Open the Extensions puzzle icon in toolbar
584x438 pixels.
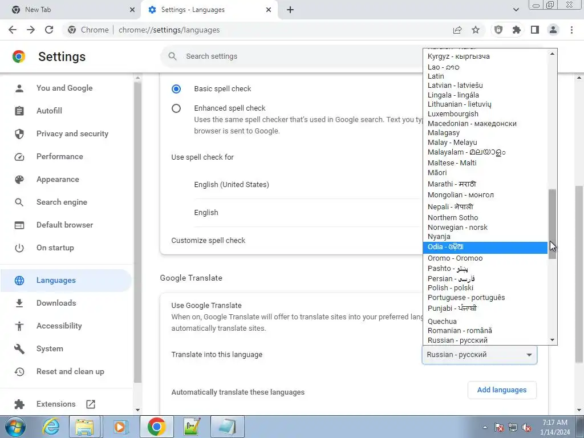(x=517, y=30)
